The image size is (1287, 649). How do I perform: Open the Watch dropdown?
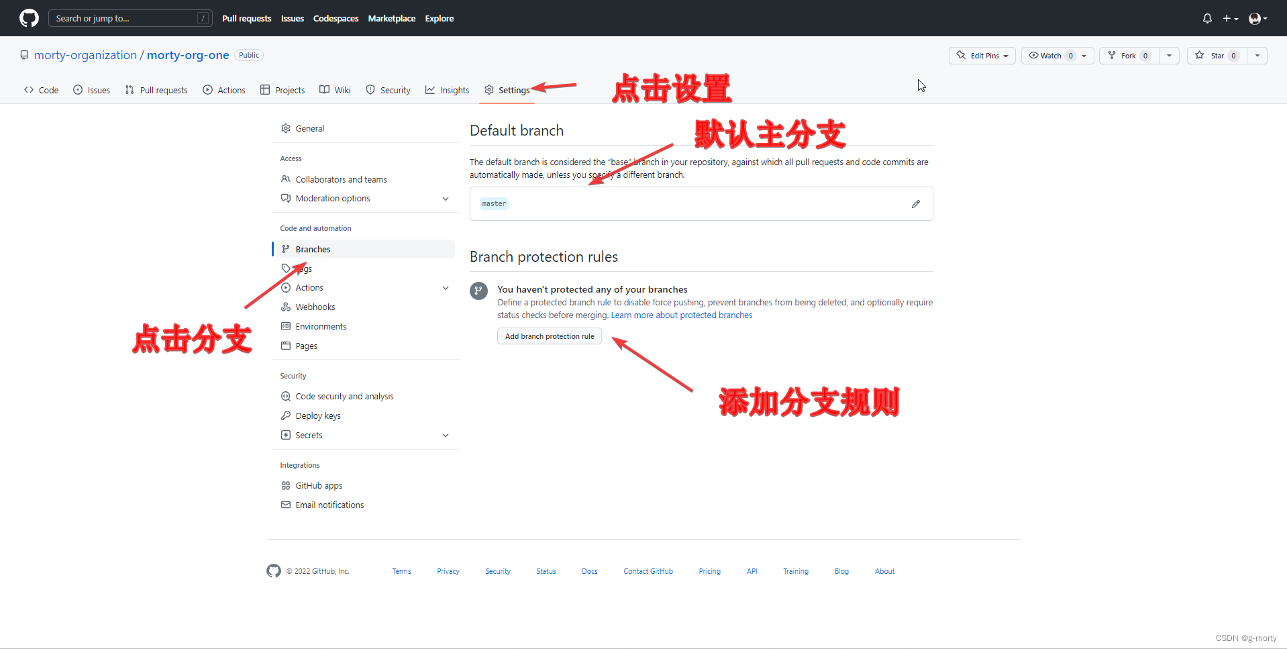pyautogui.click(x=1058, y=56)
